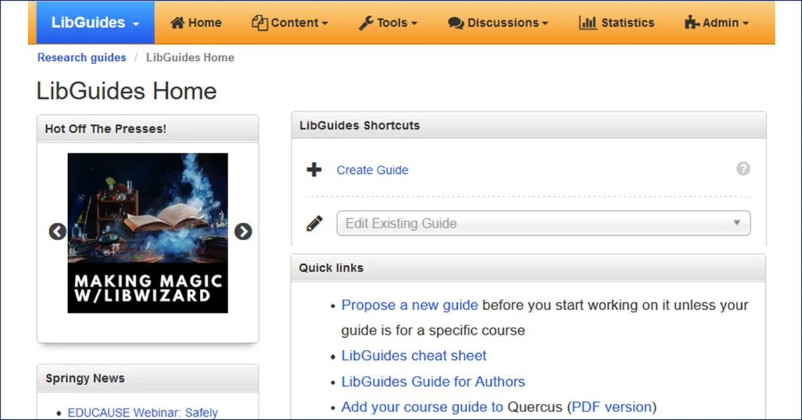Click the pencil icon beside Edit Existing Guide
The image size is (802, 420).
coord(314,223)
